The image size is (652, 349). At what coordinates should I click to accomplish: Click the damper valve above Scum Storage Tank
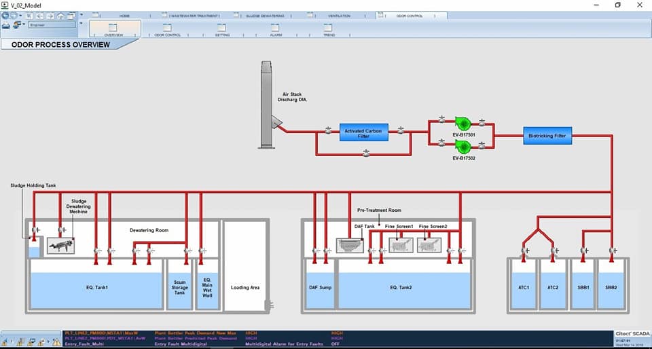(187, 251)
